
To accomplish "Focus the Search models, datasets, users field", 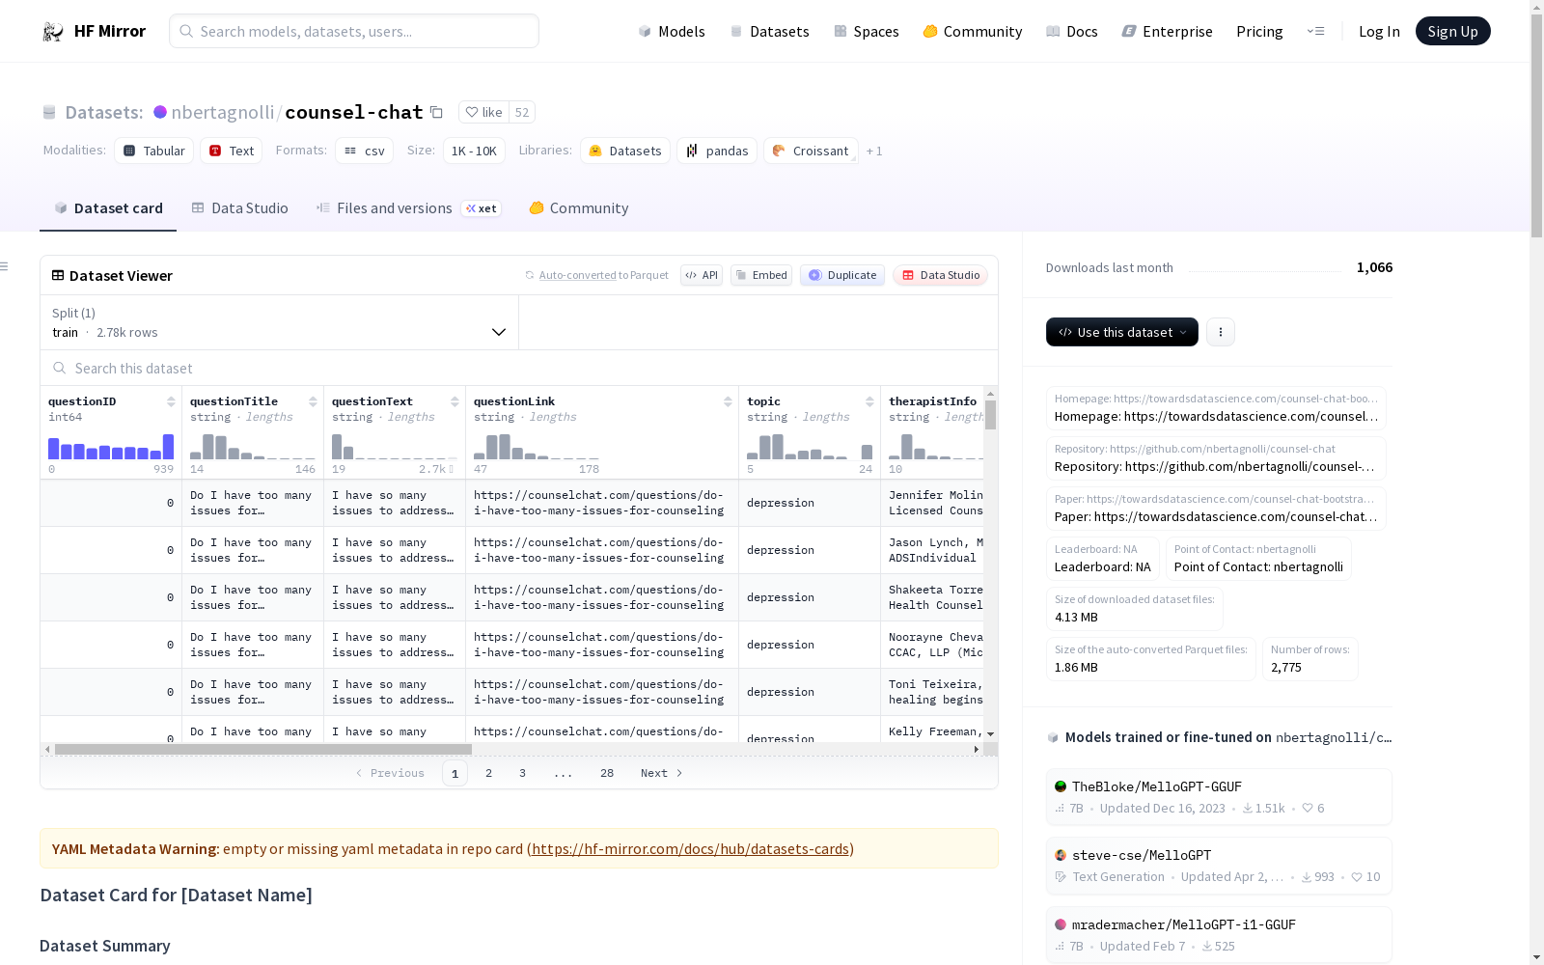I will click(354, 31).
